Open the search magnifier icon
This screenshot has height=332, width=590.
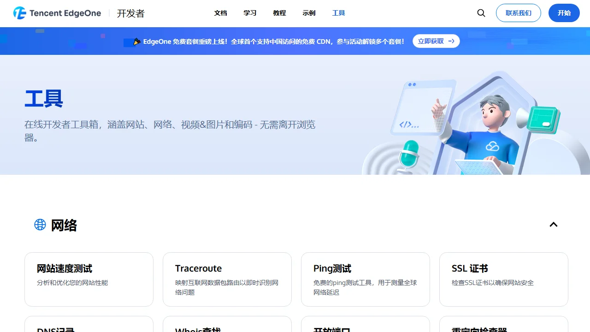coord(481,13)
